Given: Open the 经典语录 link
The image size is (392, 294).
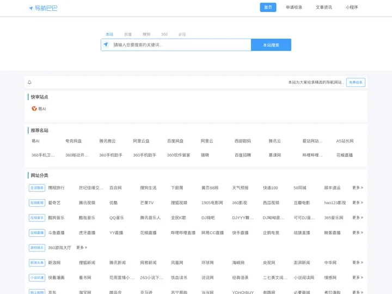Looking at the screenshot, I should [240, 278].
